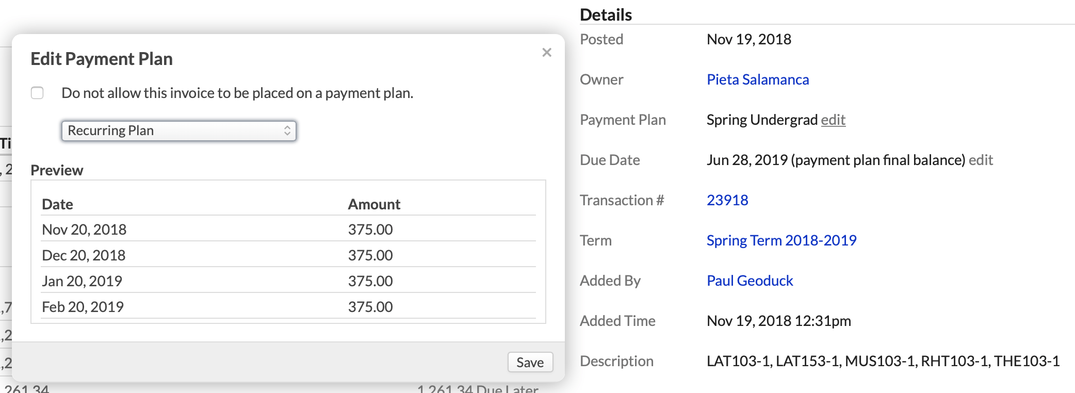Click the 375.00 amount for Nov 20, 2018
Screen dimensions: 1075x393
[x=370, y=230]
